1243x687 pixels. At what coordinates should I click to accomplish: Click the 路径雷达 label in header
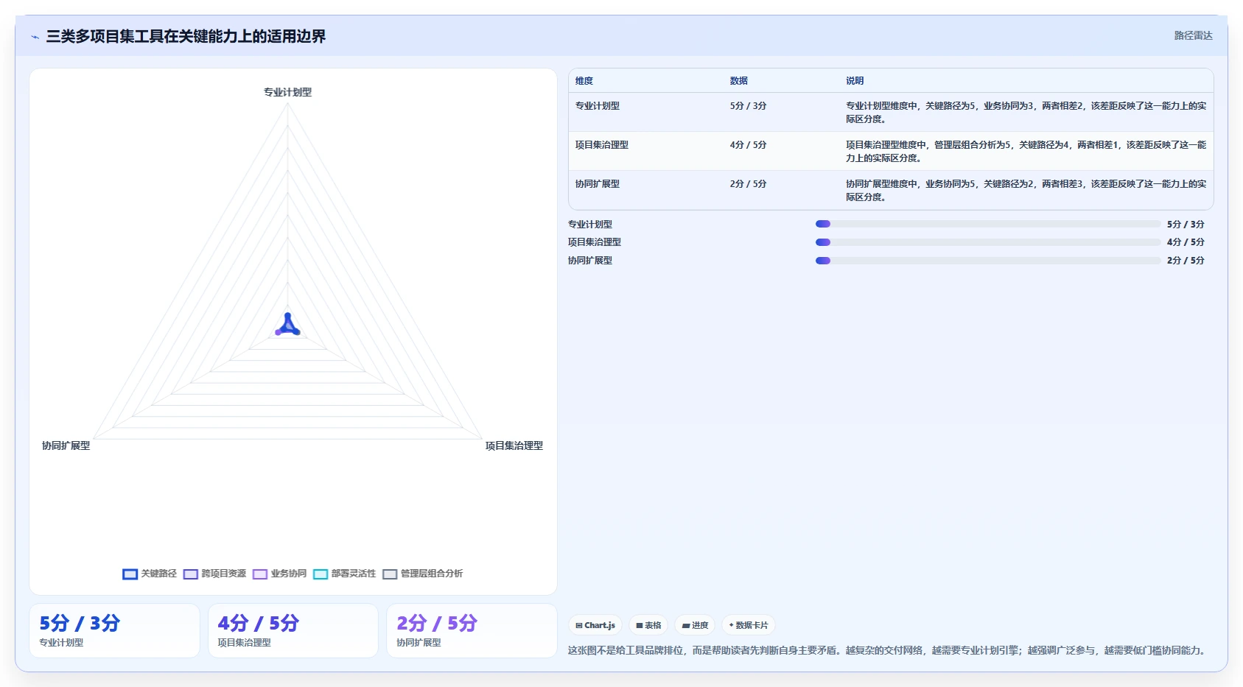pyautogui.click(x=1194, y=35)
